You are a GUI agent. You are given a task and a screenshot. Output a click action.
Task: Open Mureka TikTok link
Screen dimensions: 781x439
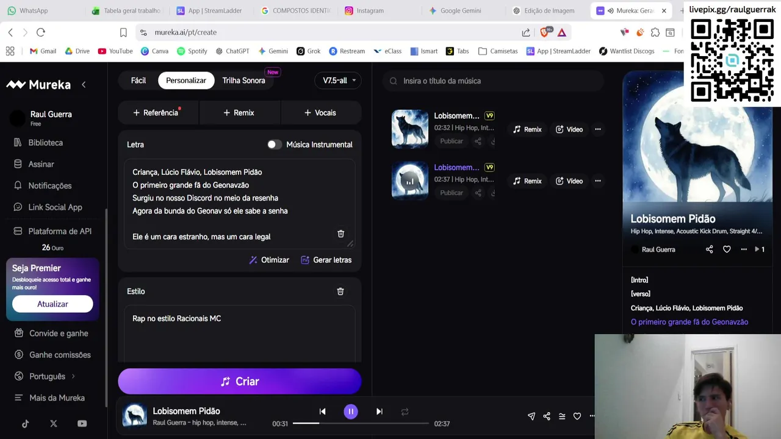point(26,424)
